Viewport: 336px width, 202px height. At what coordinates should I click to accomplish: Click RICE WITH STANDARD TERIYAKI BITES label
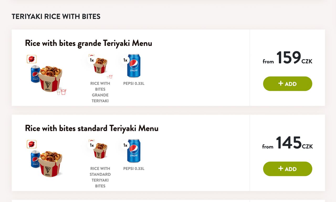click(100, 177)
